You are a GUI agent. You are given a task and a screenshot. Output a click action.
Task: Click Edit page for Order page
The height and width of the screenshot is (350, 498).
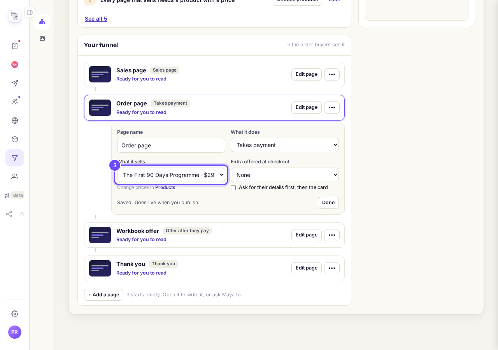click(x=307, y=107)
